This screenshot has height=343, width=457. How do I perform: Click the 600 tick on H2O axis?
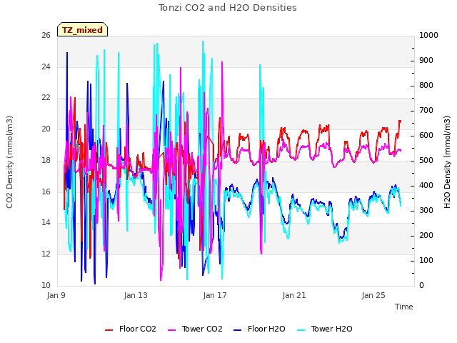[426, 136]
